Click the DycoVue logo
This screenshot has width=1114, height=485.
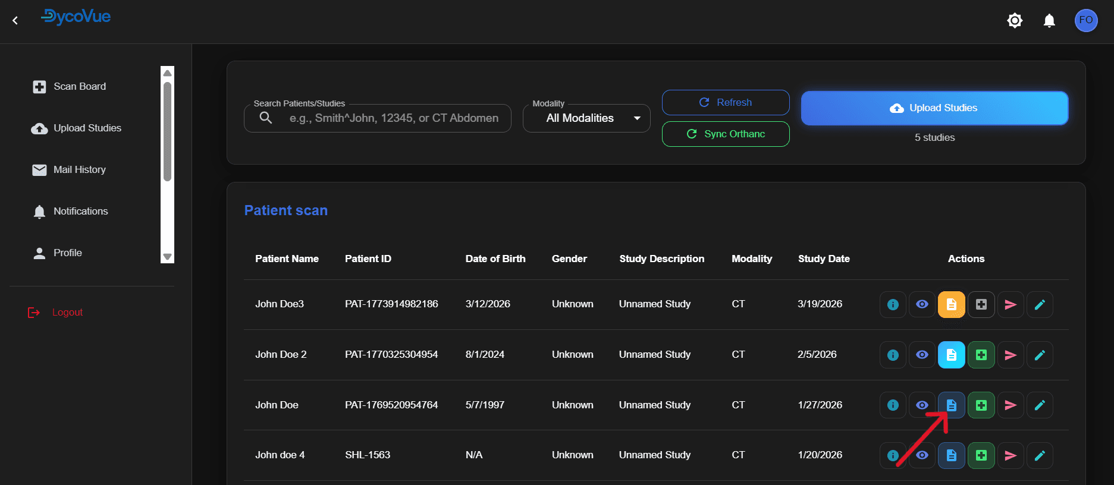click(x=76, y=17)
